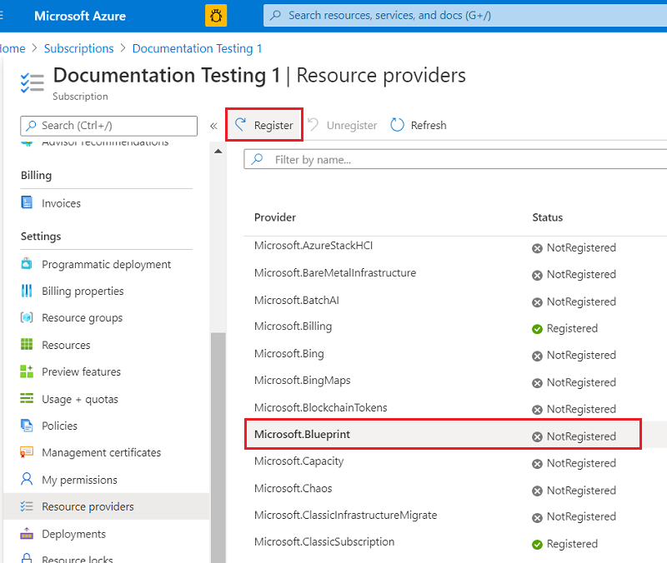Select the Microsoft.Blueprint provider name

coord(302,435)
